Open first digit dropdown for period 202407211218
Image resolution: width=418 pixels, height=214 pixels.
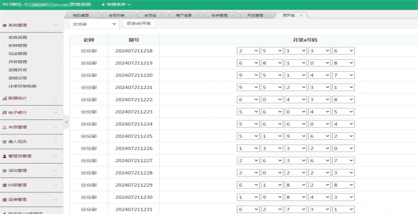[248, 50]
